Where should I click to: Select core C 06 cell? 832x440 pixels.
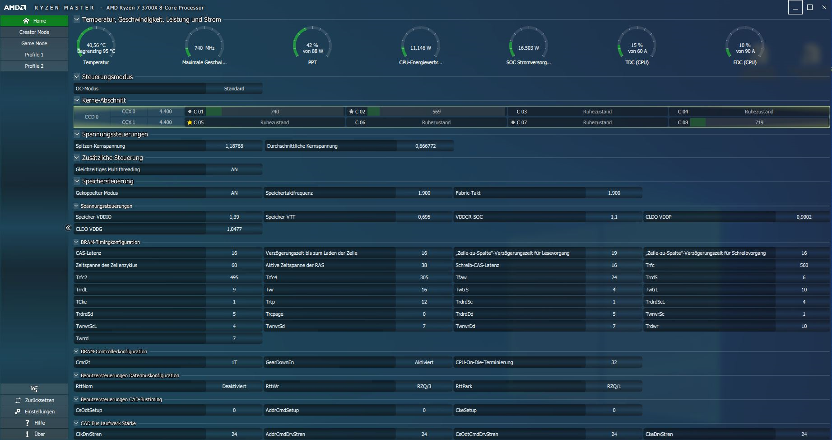pos(426,122)
